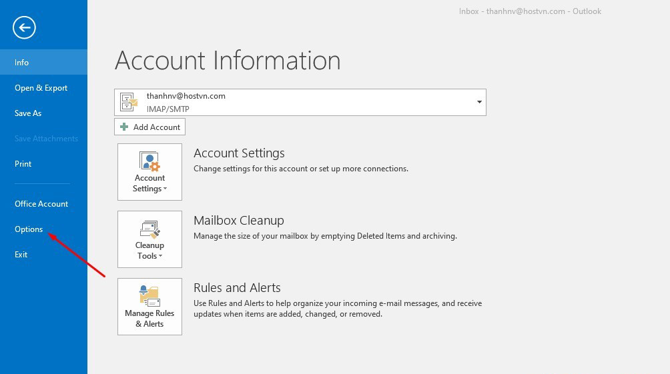Click Exit to quit Outlook
Screen dimensions: 670x374
point(21,254)
